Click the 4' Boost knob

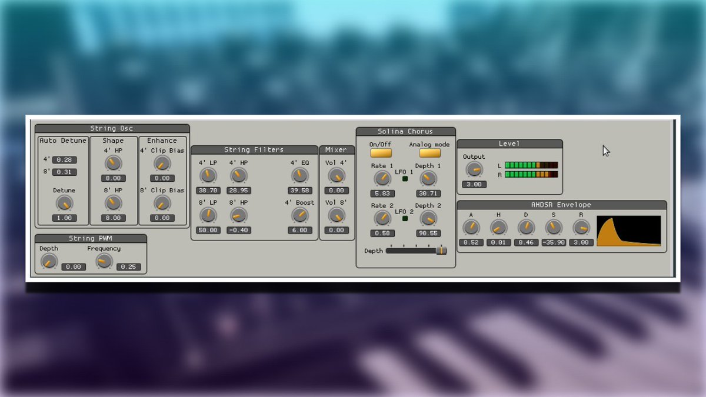pos(299,216)
